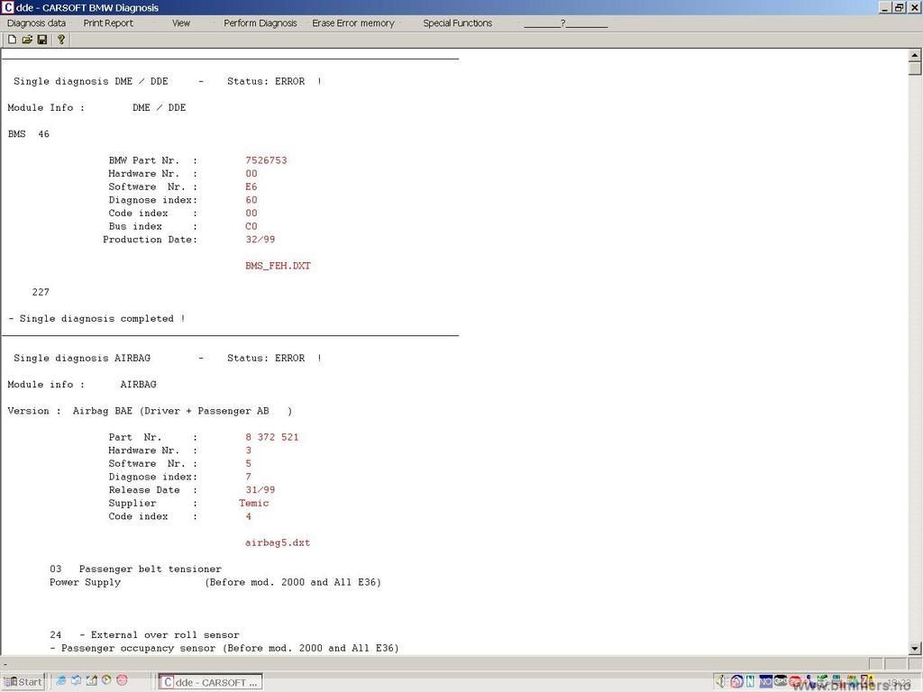Open the View menu
The width and height of the screenshot is (923, 692).
click(181, 23)
